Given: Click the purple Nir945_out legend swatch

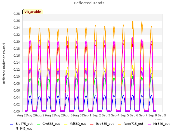Looking at the screenshot, I should 12,129.
